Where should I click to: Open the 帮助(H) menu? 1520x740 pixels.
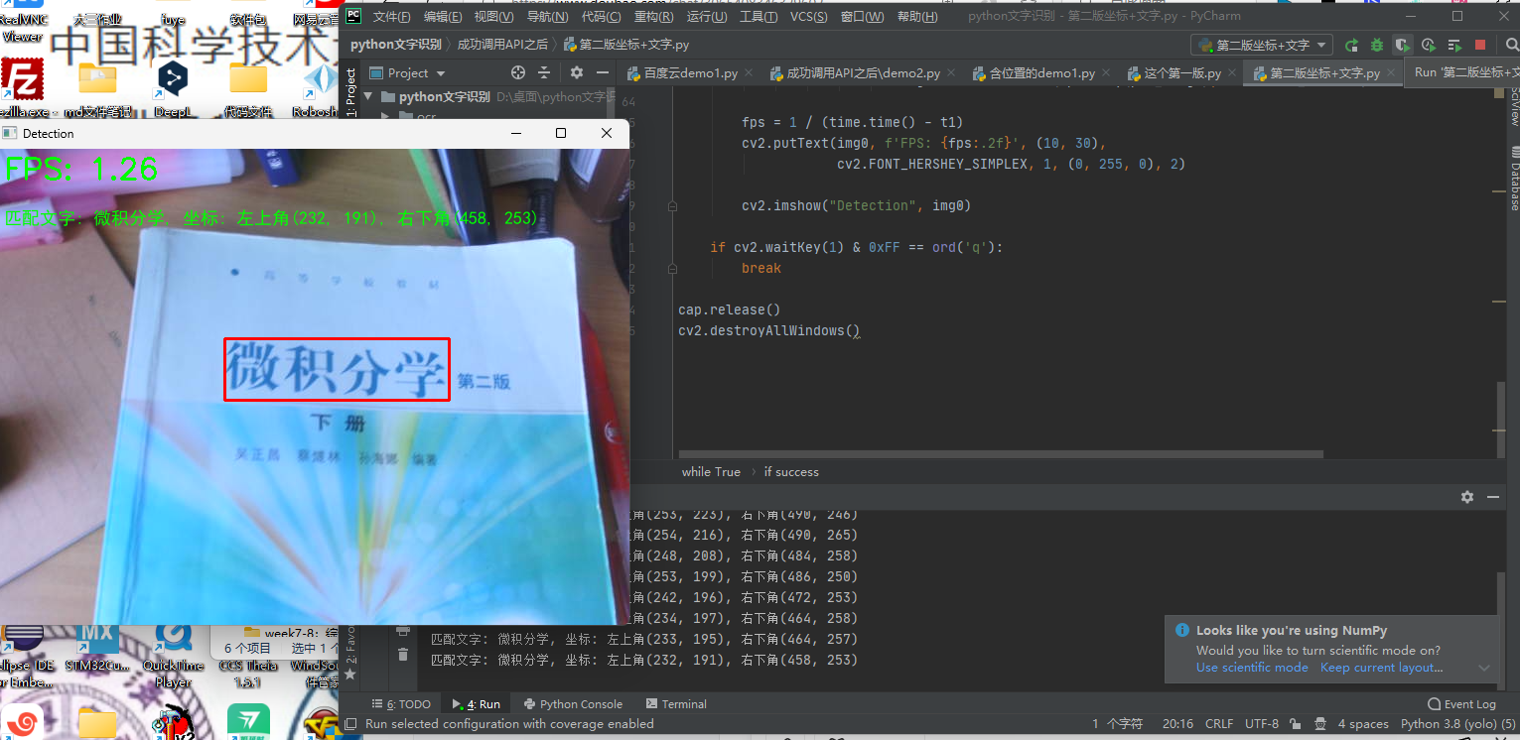point(916,16)
